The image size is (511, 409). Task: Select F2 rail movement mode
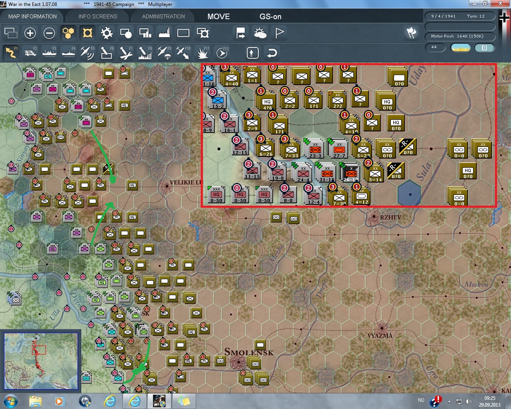[30, 52]
